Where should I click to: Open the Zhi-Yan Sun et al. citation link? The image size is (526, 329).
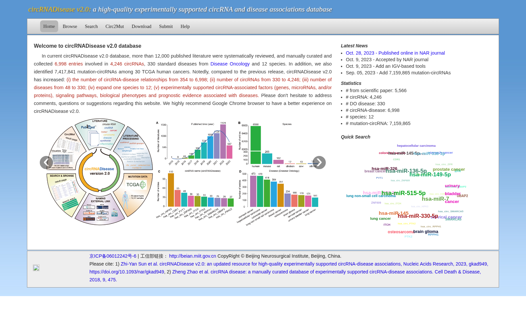[x=304, y=264]
